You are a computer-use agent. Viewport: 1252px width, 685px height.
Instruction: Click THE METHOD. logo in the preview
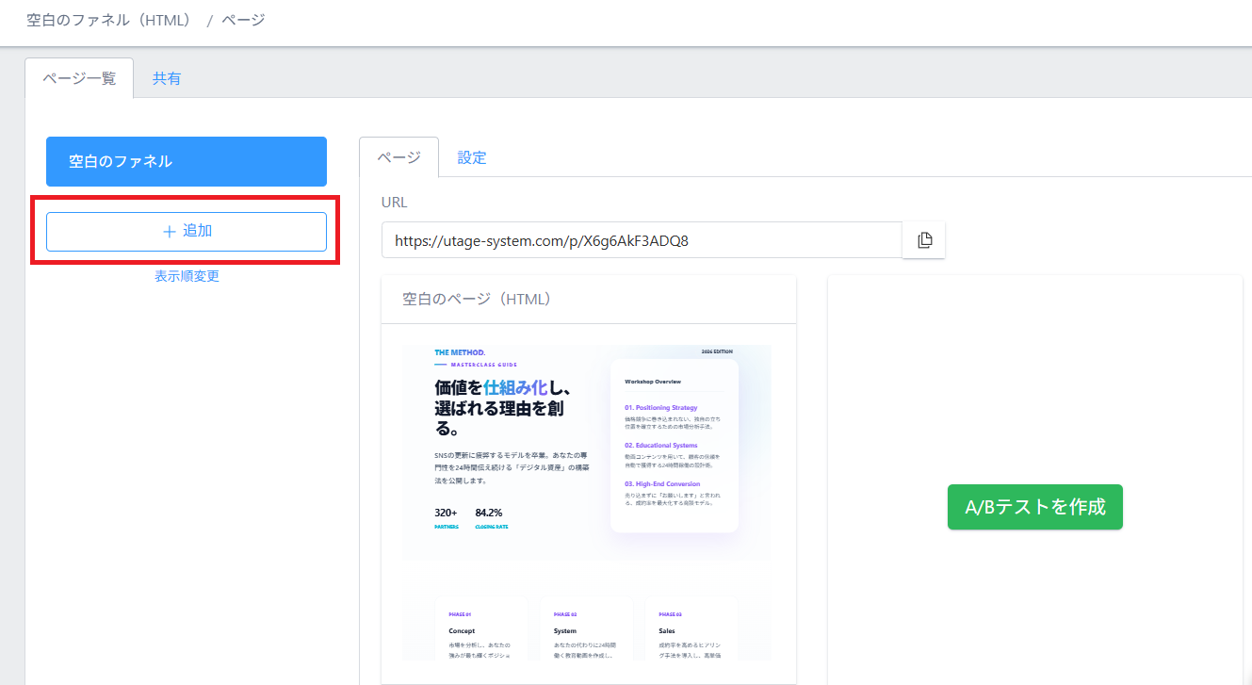tap(460, 352)
